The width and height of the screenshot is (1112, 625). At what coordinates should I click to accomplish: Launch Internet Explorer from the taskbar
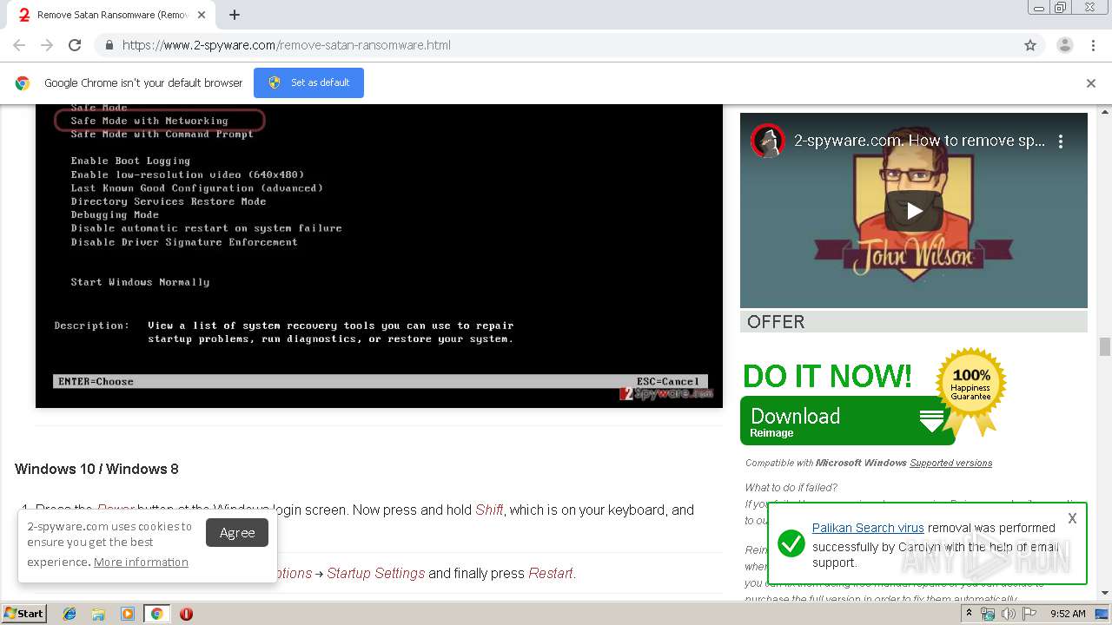pyautogui.click(x=69, y=614)
